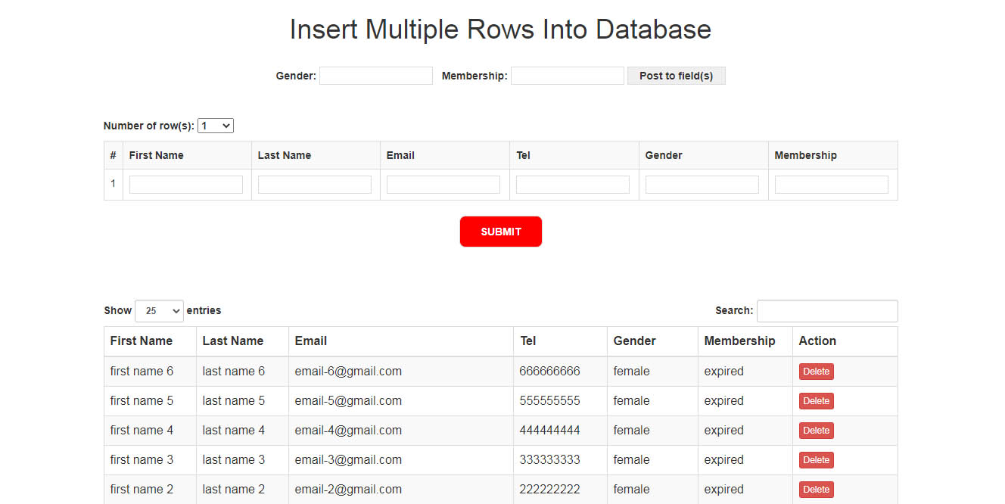The width and height of the screenshot is (1005, 504).
Task: Delete the first name 5 record
Action: [x=817, y=401]
